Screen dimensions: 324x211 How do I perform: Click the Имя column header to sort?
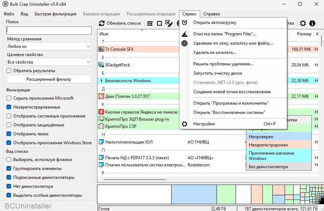[x=104, y=34]
